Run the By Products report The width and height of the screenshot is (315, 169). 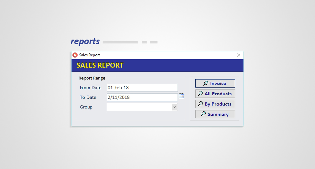tap(215, 104)
